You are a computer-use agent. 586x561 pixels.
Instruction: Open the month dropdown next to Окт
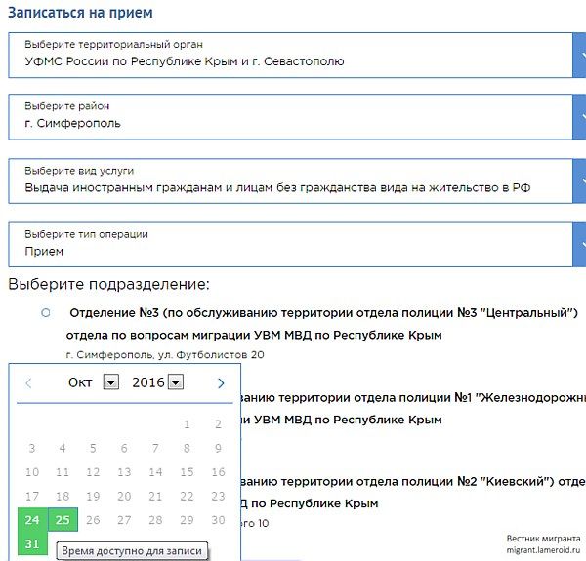(x=111, y=382)
